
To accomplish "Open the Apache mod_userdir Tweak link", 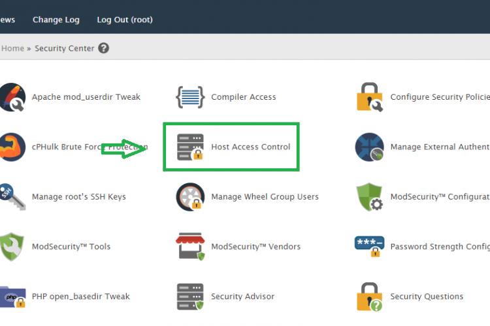I will point(86,97).
